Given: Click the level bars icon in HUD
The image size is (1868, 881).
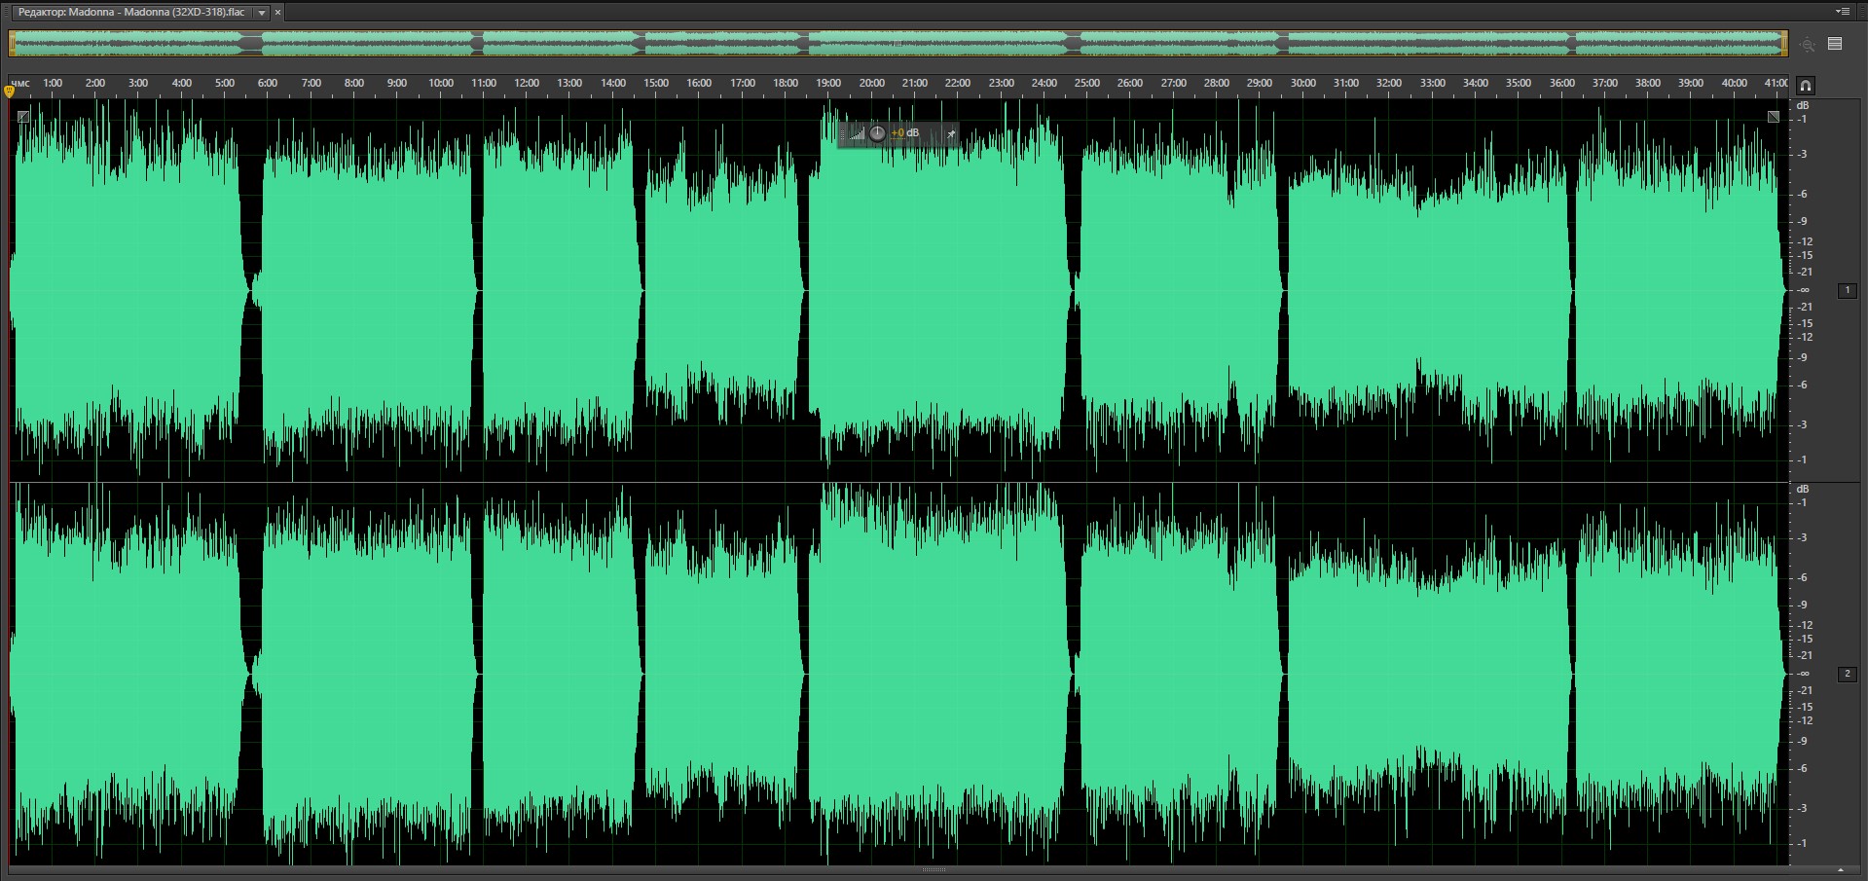Looking at the screenshot, I should pyautogui.click(x=857, y=133).
